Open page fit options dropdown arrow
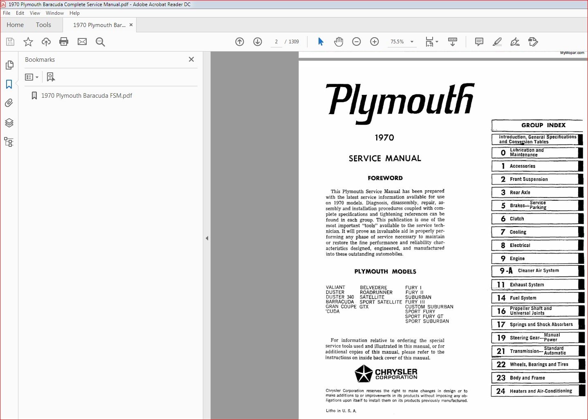The image size is (588, 420). [437, 42]
